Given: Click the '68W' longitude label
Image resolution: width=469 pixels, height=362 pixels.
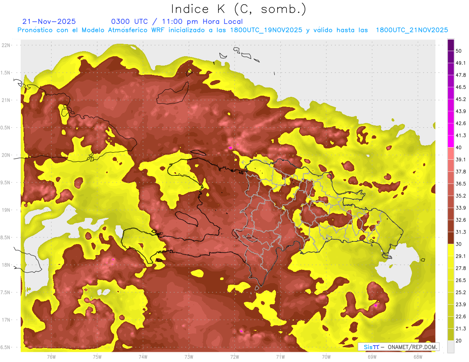Looking at the screenshot, I should [x=418, y=357].
